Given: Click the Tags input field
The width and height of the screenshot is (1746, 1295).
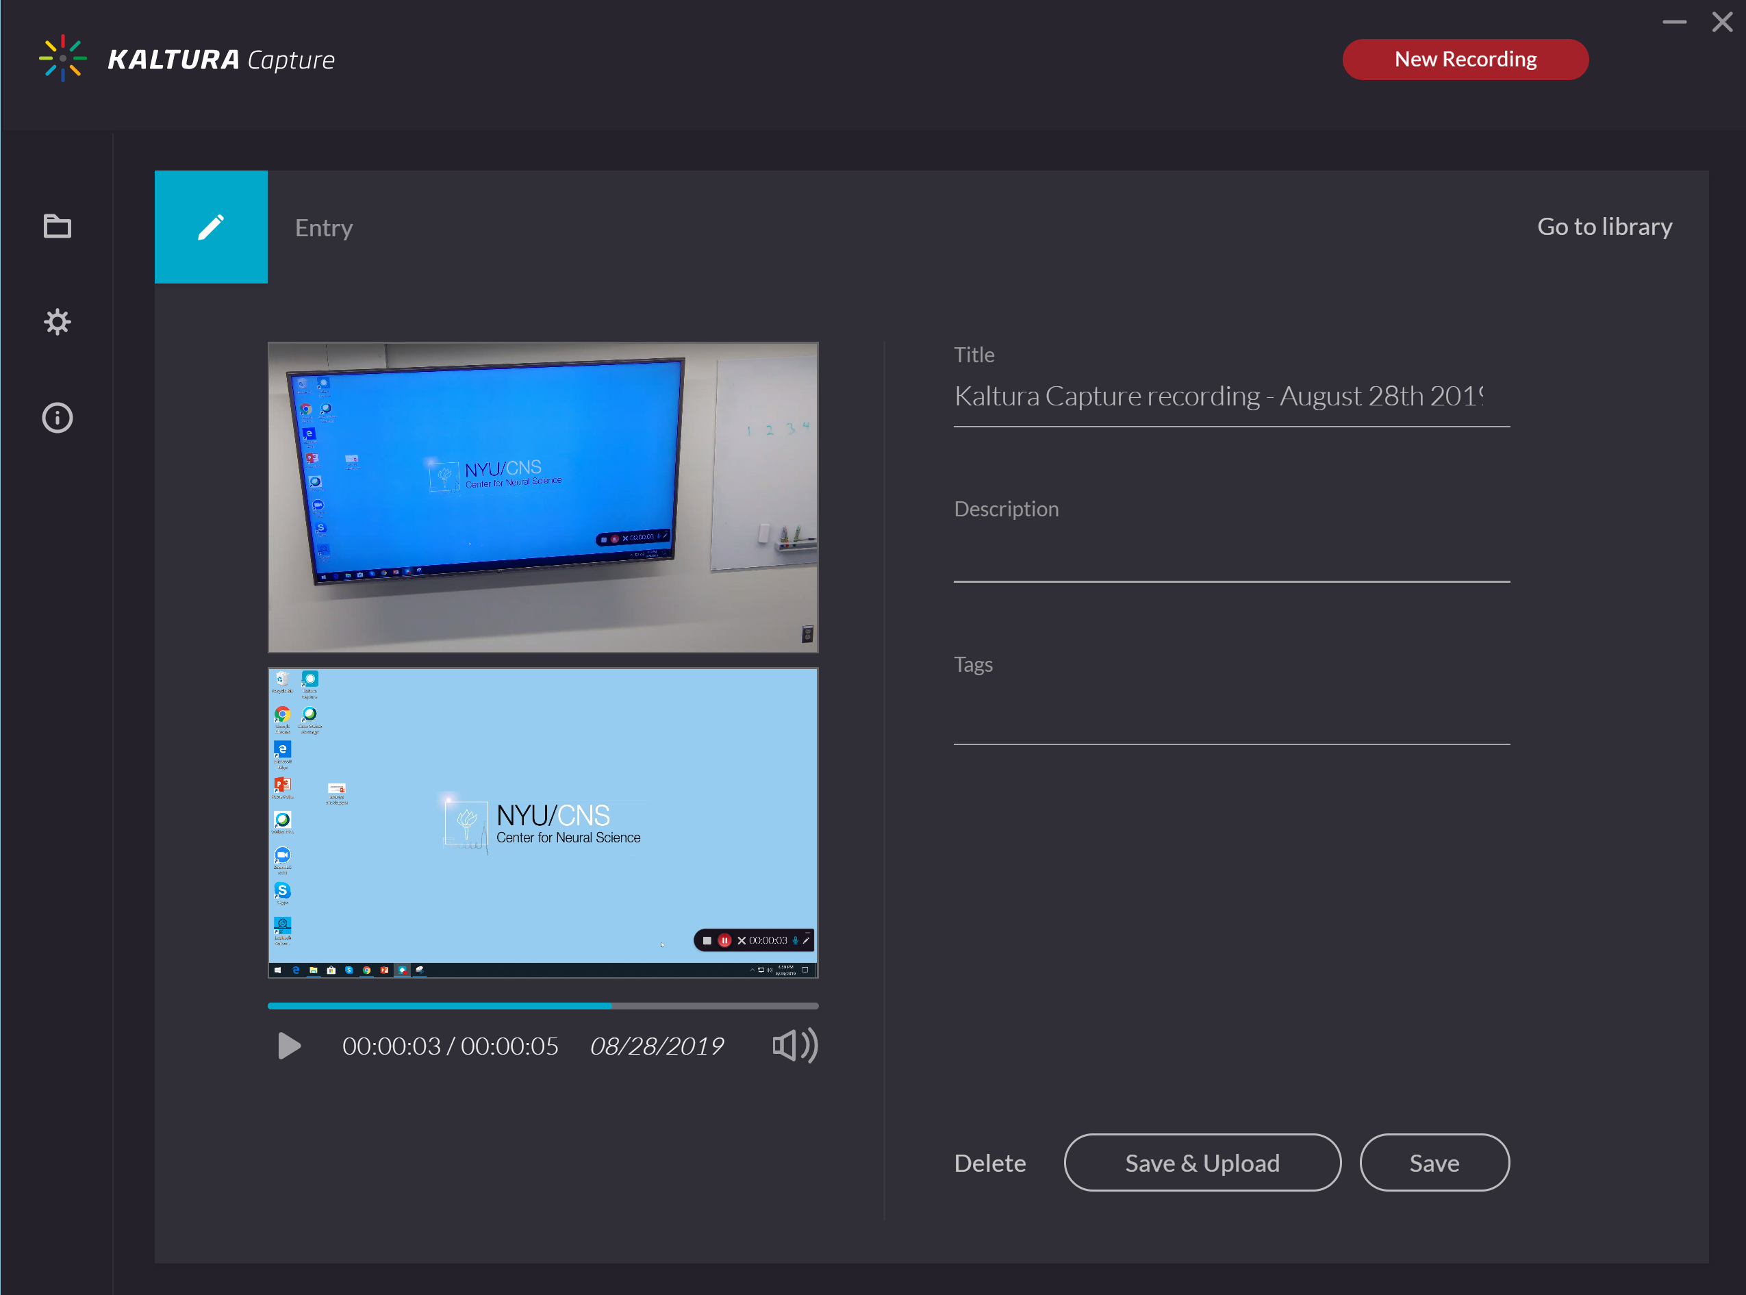Looking at the screenshot, I should click(1230, 715).
